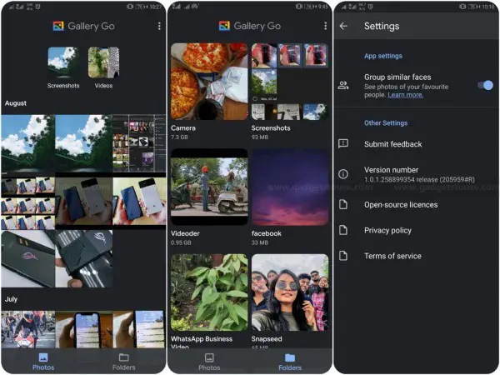Tap the Version number entry
Viewport: 500px width, 375px height.
[417, 174]
